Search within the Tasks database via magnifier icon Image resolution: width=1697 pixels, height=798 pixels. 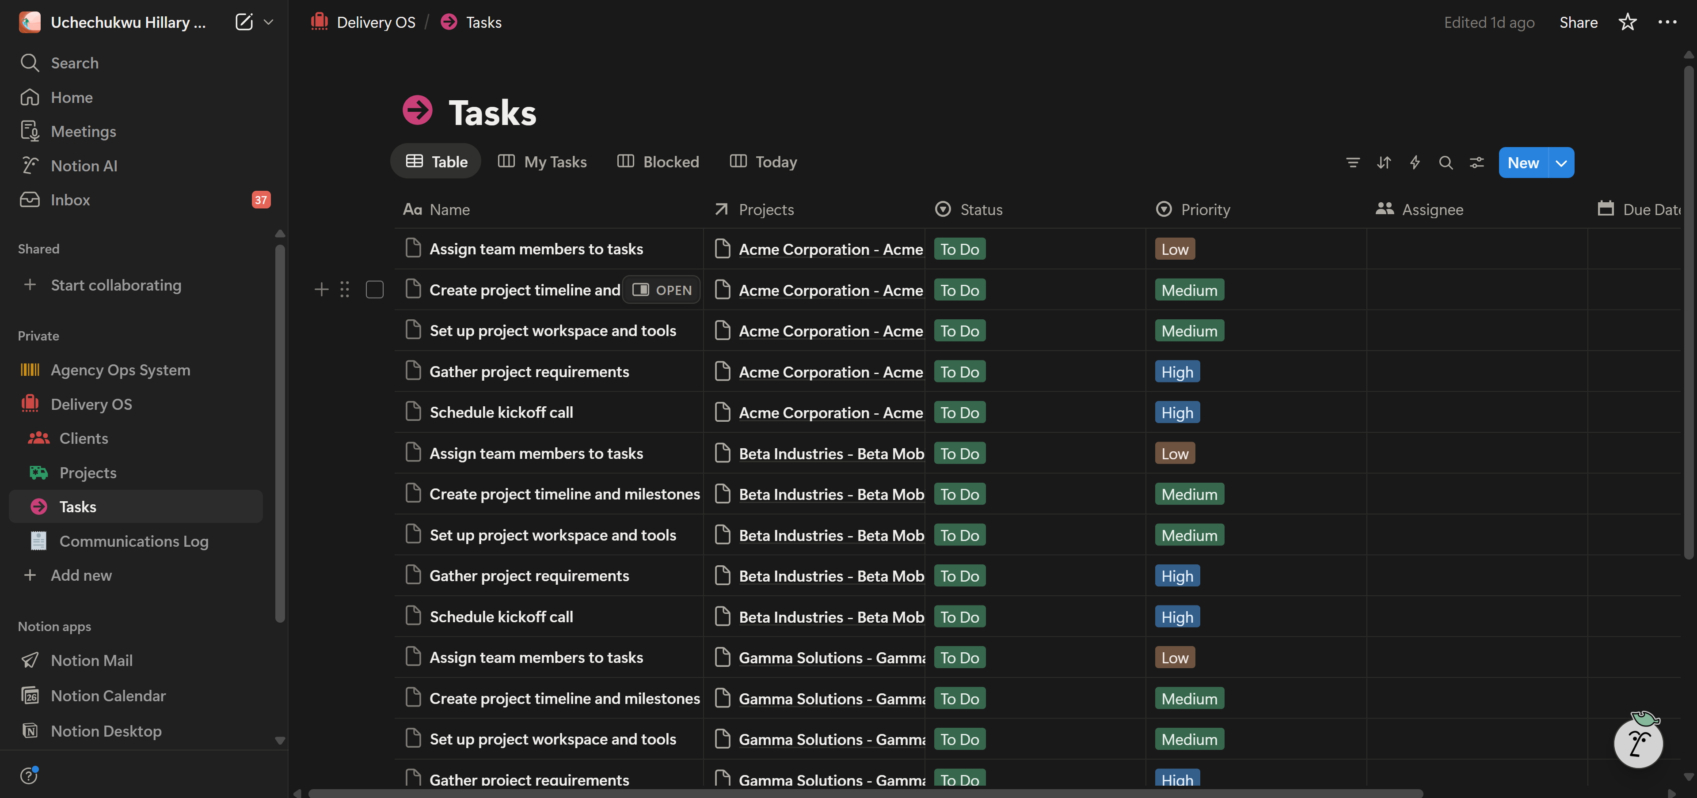click(1446, 162)
